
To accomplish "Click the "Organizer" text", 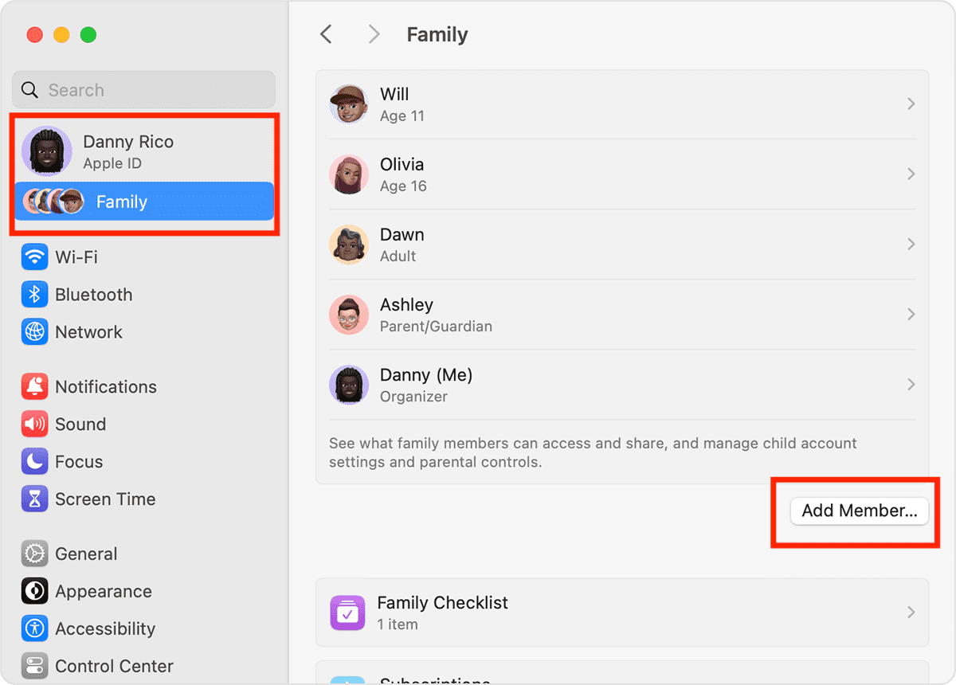I will click(413, 397).
